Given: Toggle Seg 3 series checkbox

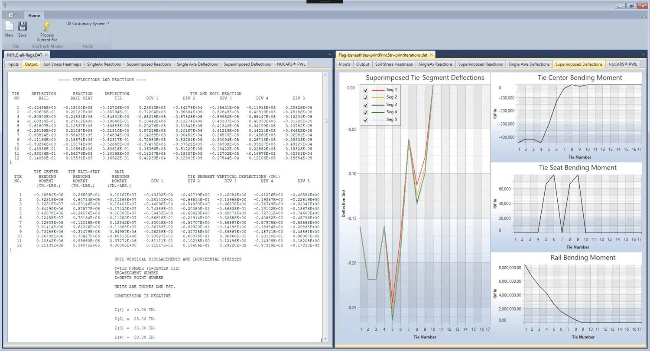Looking at the screenshot, I should [x=366, y=105].
